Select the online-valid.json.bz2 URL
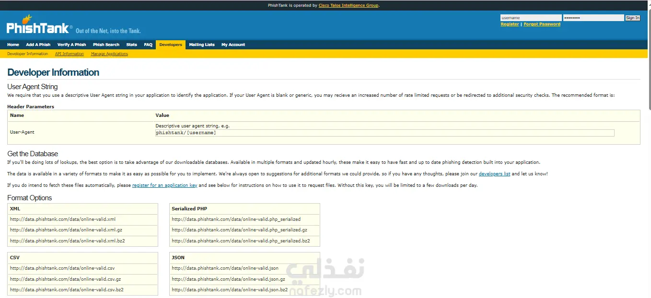The height and width of the screenshot is (298, 651). [x=230, y=289]
